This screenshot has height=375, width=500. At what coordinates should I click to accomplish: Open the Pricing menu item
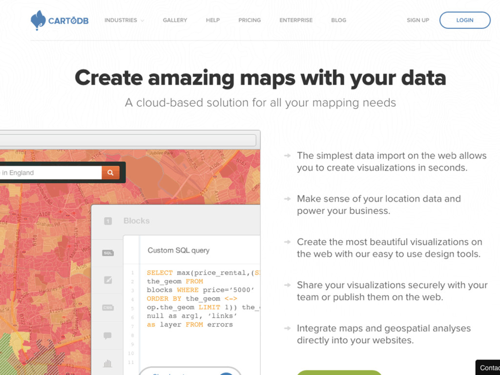250,20
